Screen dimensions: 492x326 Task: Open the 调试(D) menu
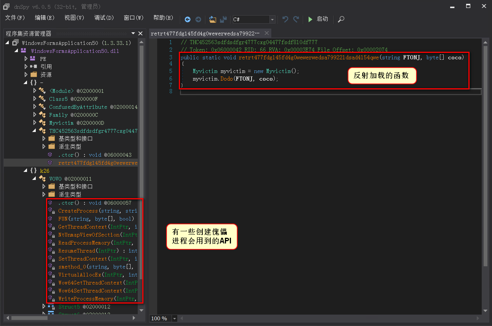pos(104,18)
